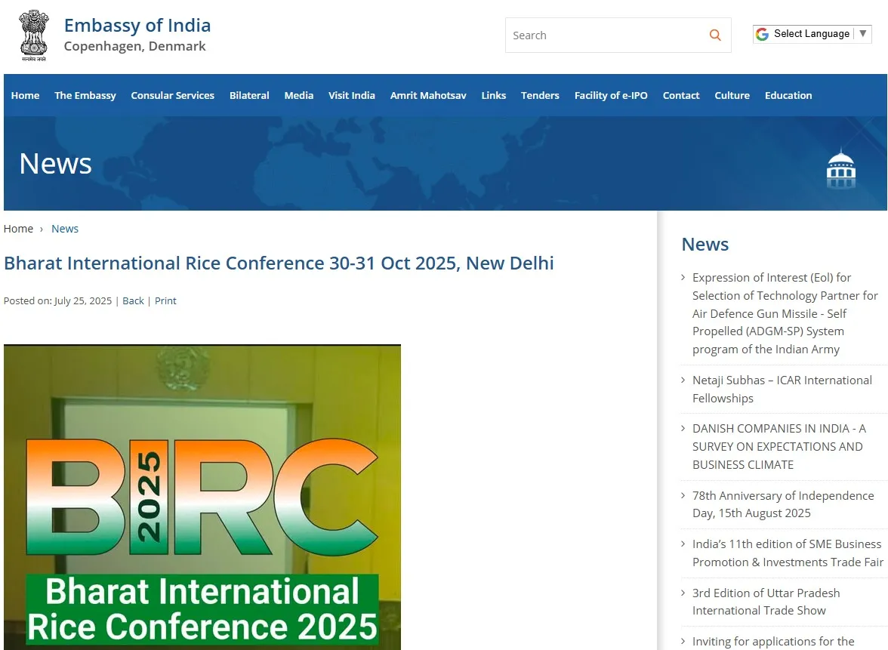Click the Back link under the title

click(x=133, y=300)
